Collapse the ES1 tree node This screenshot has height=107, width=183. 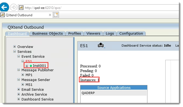[x=23, y=61]
